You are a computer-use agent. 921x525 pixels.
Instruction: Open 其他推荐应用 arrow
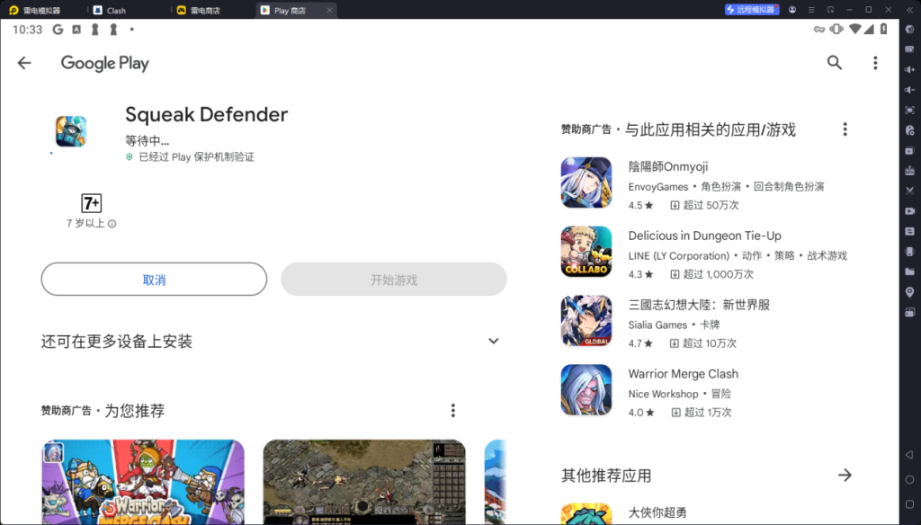pos(845,475)
